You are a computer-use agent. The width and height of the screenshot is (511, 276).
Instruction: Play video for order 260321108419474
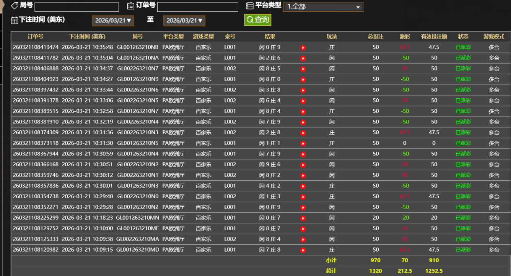click(x=303, y=47)
